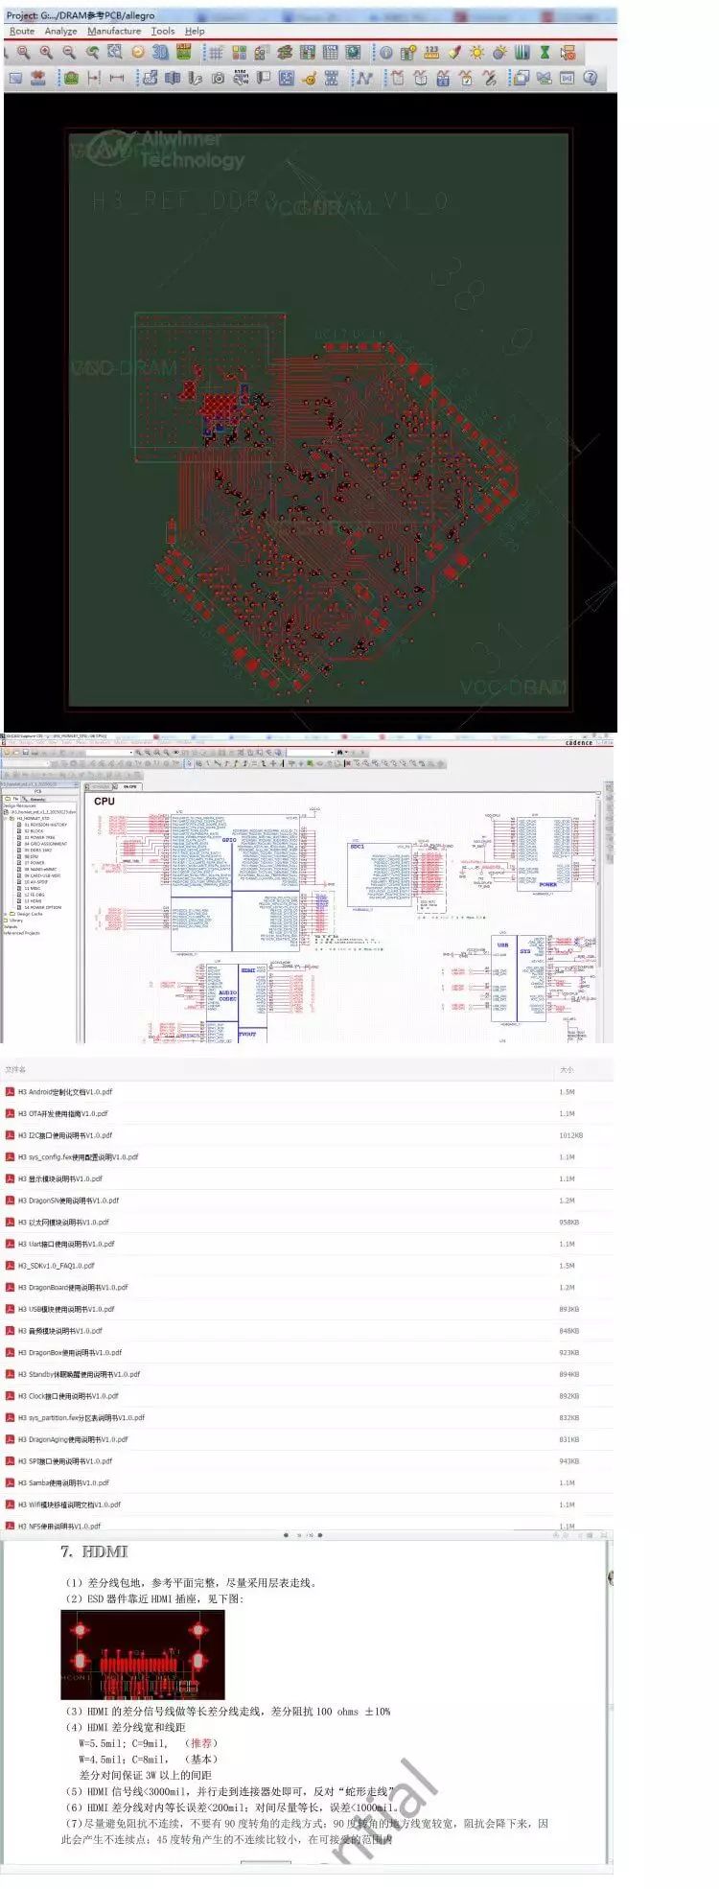This screenshot has width=719, height=1889.
Task: Open the Manufacture menu
Action: pos(114,31)
